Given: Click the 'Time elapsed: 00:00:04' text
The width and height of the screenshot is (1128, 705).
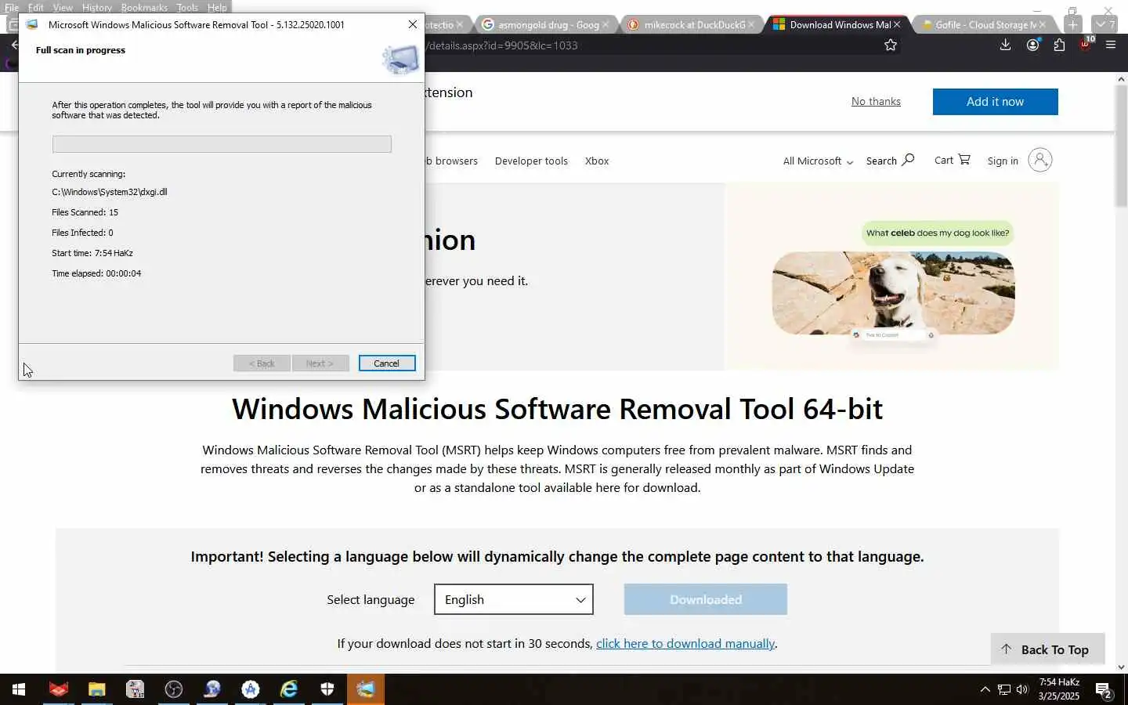Looking at the screenshot, I should pyautogui.click(x=96, y=273).
